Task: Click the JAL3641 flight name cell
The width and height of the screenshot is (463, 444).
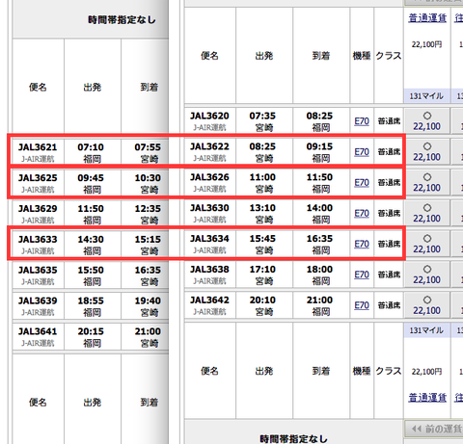Action: click(38, 336)
